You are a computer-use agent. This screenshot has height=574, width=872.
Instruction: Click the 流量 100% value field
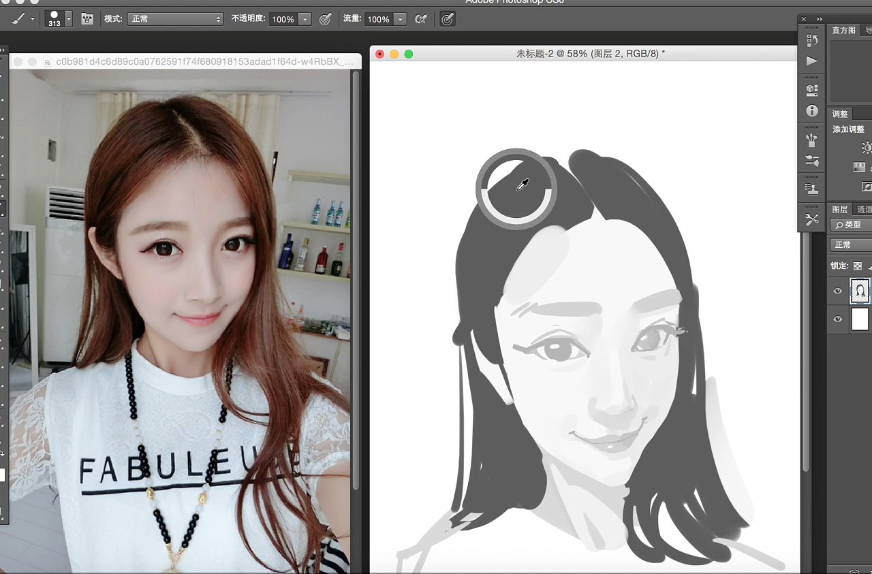[379, 20]
